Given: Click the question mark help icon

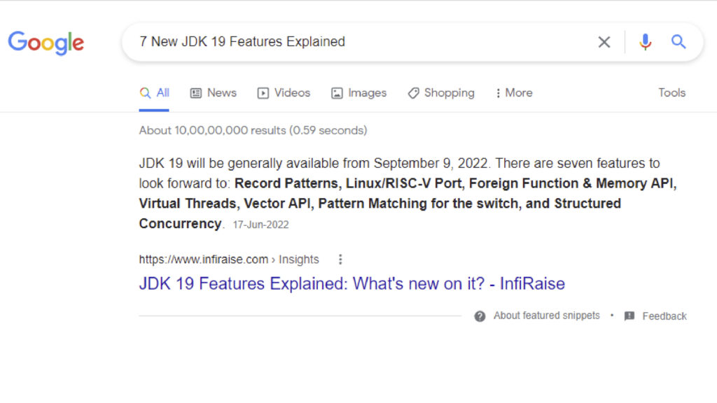Looking at the screenshot, I should pyautogui.click(x=480, y=316).
